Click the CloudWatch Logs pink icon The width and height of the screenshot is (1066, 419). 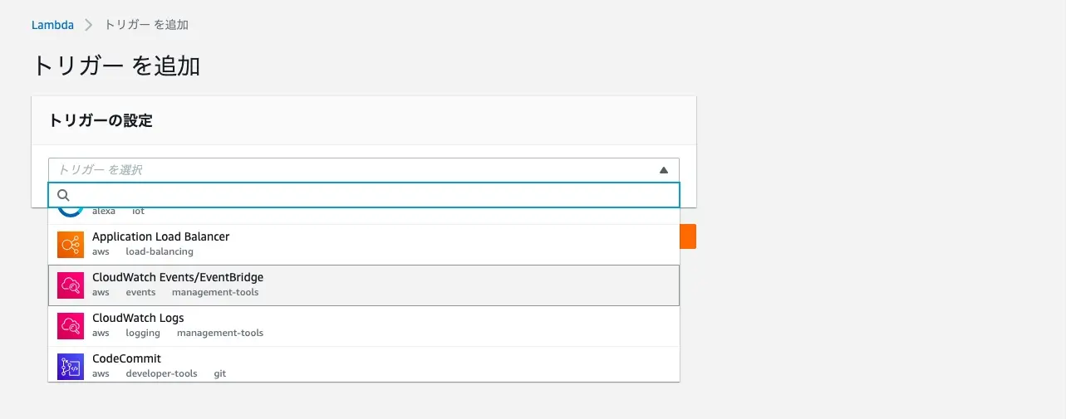[71, 325]
